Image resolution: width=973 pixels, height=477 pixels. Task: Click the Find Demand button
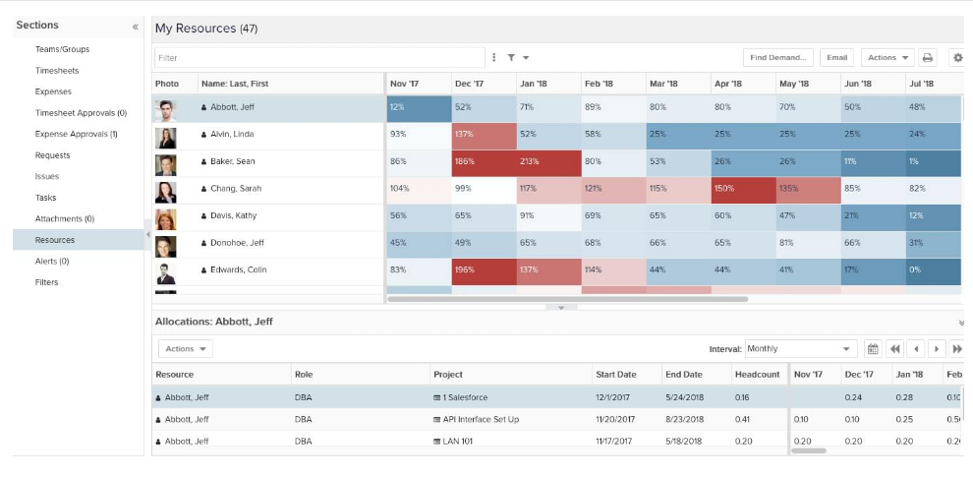[777, 58]
